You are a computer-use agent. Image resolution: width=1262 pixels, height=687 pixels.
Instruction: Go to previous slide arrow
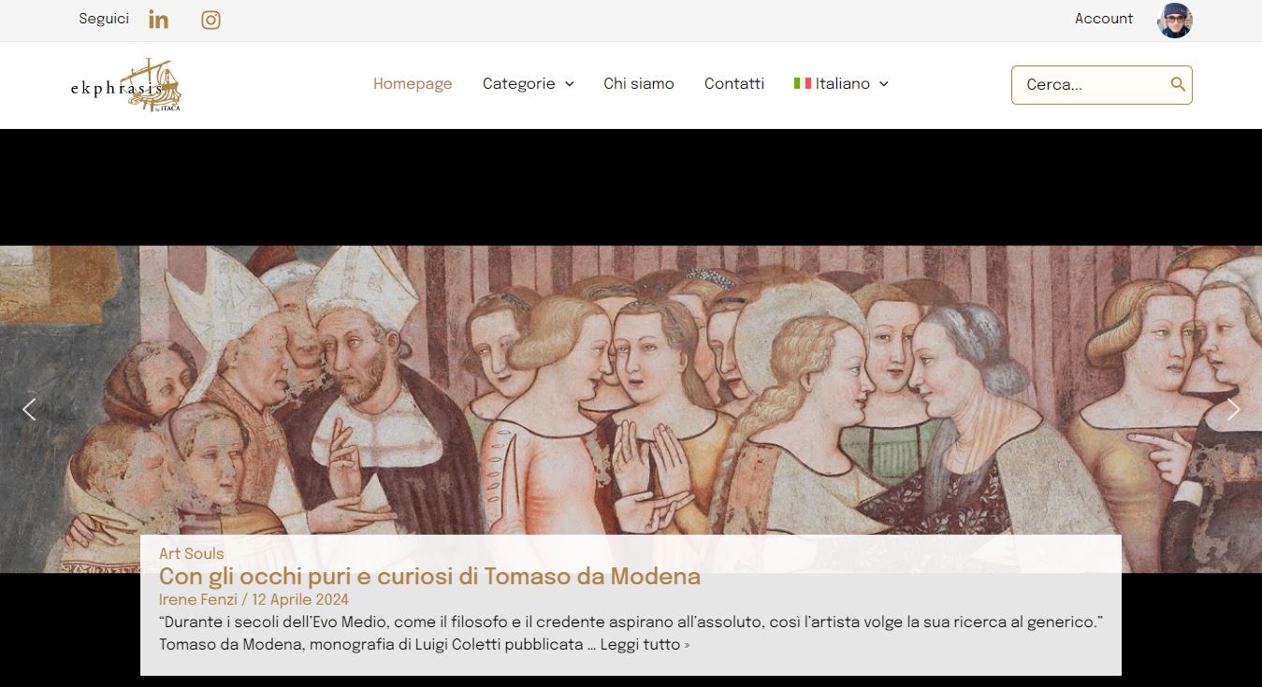click(x=29, y=409)
